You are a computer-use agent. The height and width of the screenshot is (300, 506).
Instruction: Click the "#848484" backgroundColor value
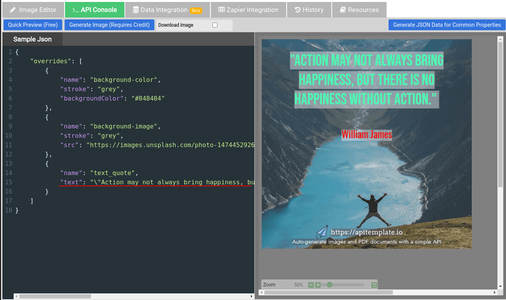pyautogui.click(x=148, y=99)
